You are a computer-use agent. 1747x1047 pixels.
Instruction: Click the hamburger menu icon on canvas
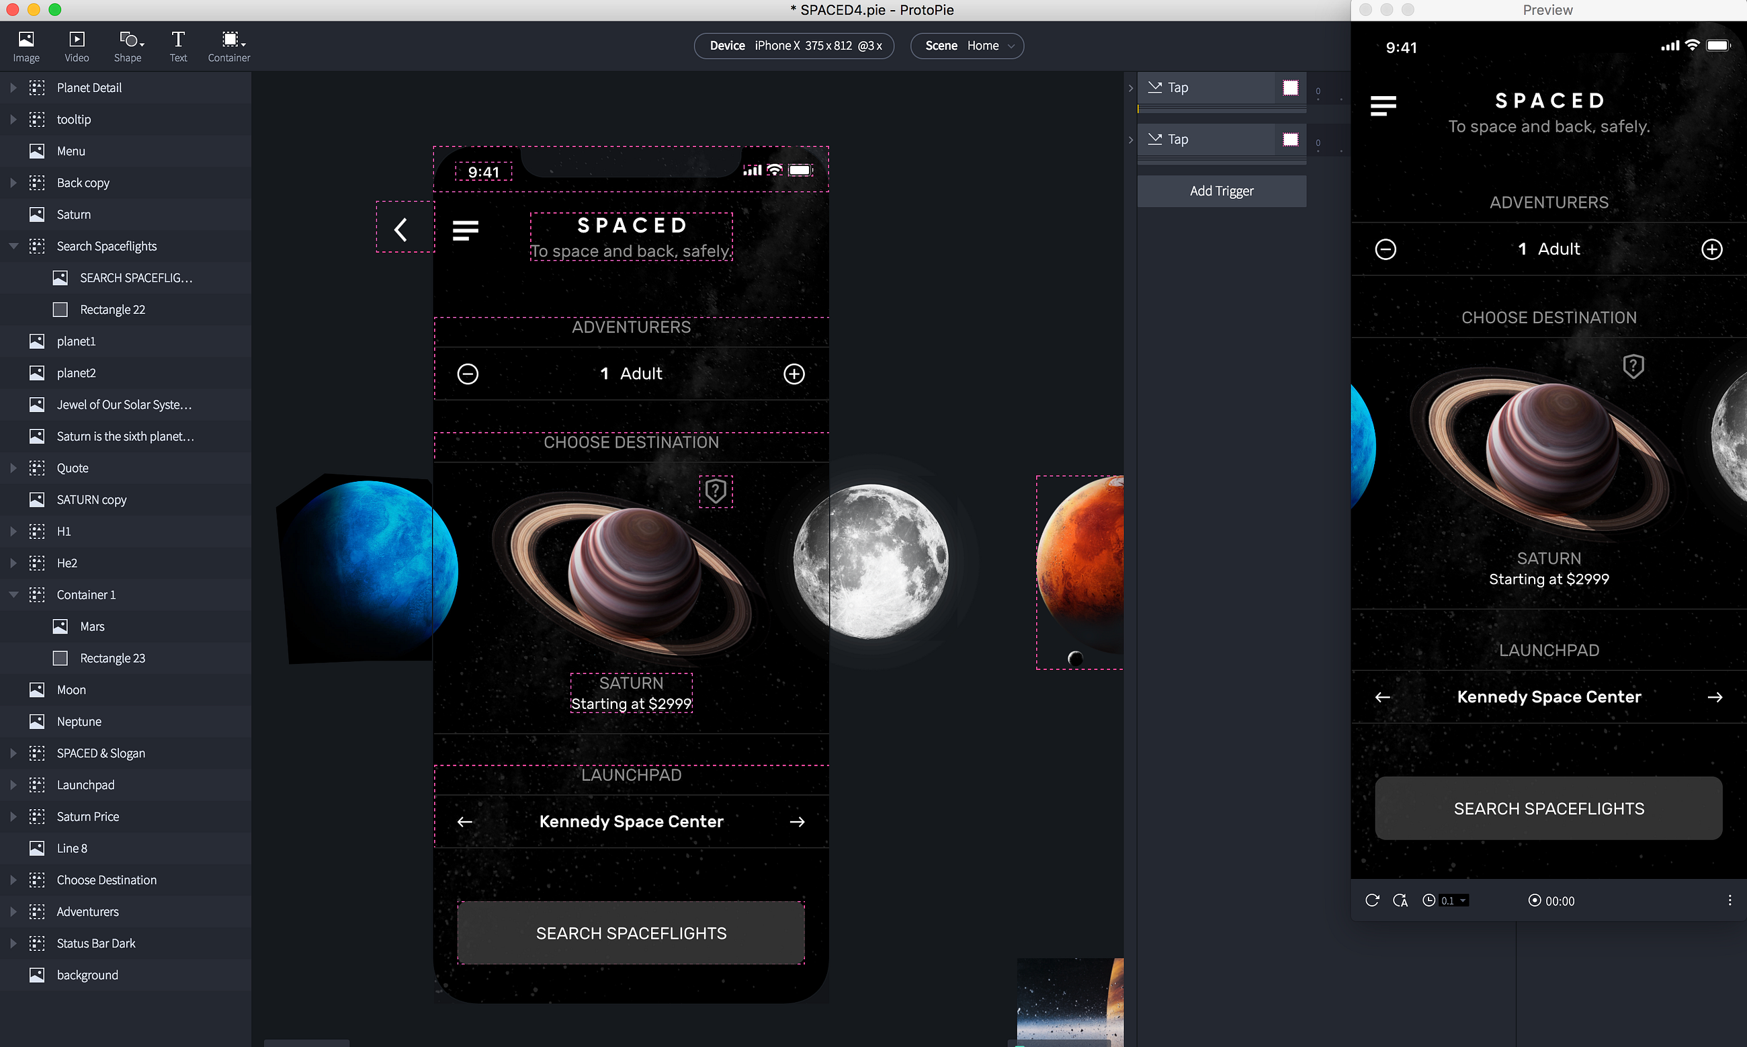(466, 230)
